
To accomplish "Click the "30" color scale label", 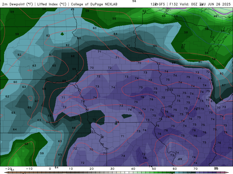I will [x=112, y=169].
